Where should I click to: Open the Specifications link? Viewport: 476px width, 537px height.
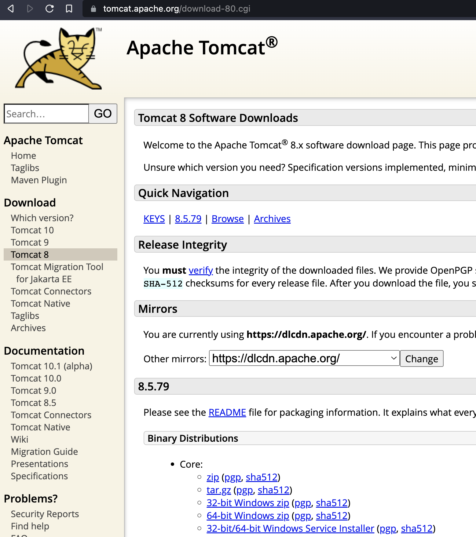pos(39,476)
